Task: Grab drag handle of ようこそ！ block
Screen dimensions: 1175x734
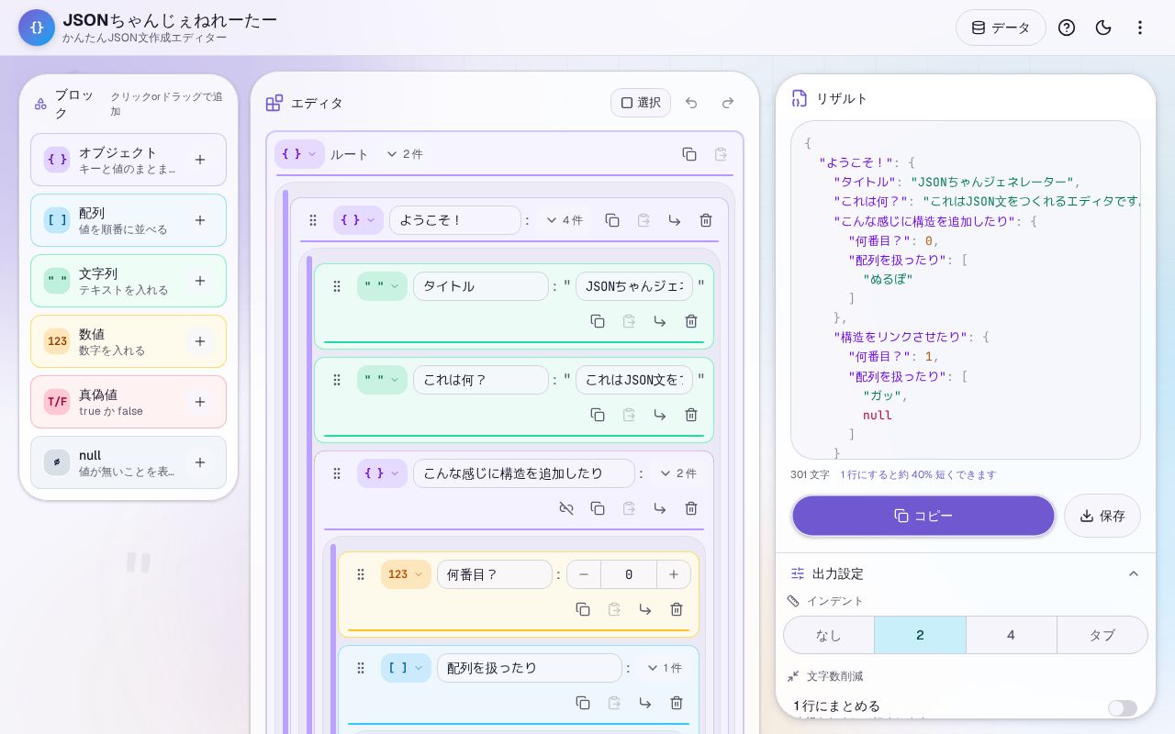Action: click(x=313, y=220)
